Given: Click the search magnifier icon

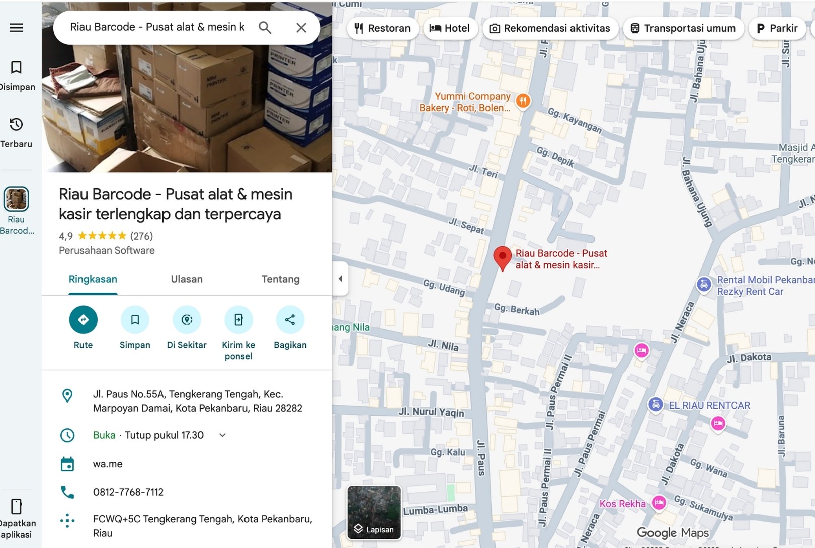Looking at the screenshot, I should point(265,28).
